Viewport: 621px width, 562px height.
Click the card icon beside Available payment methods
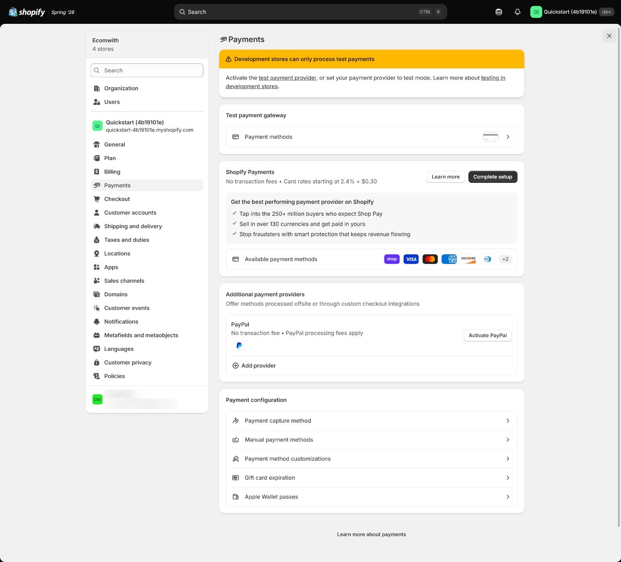click(x=235, y=259)
